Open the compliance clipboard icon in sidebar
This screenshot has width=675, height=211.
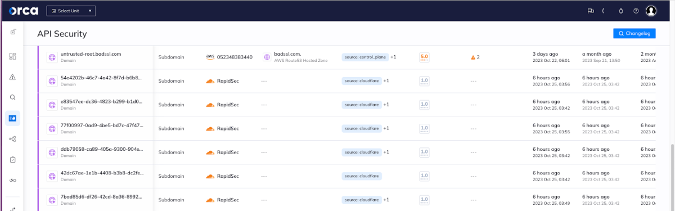[x=13, y=159]
